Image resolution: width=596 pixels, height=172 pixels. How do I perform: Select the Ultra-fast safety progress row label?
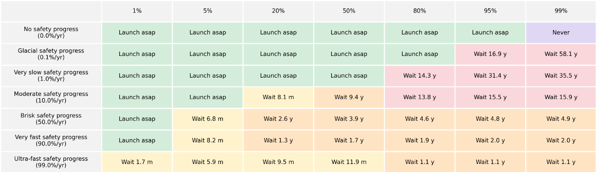(x=51, y=162)
